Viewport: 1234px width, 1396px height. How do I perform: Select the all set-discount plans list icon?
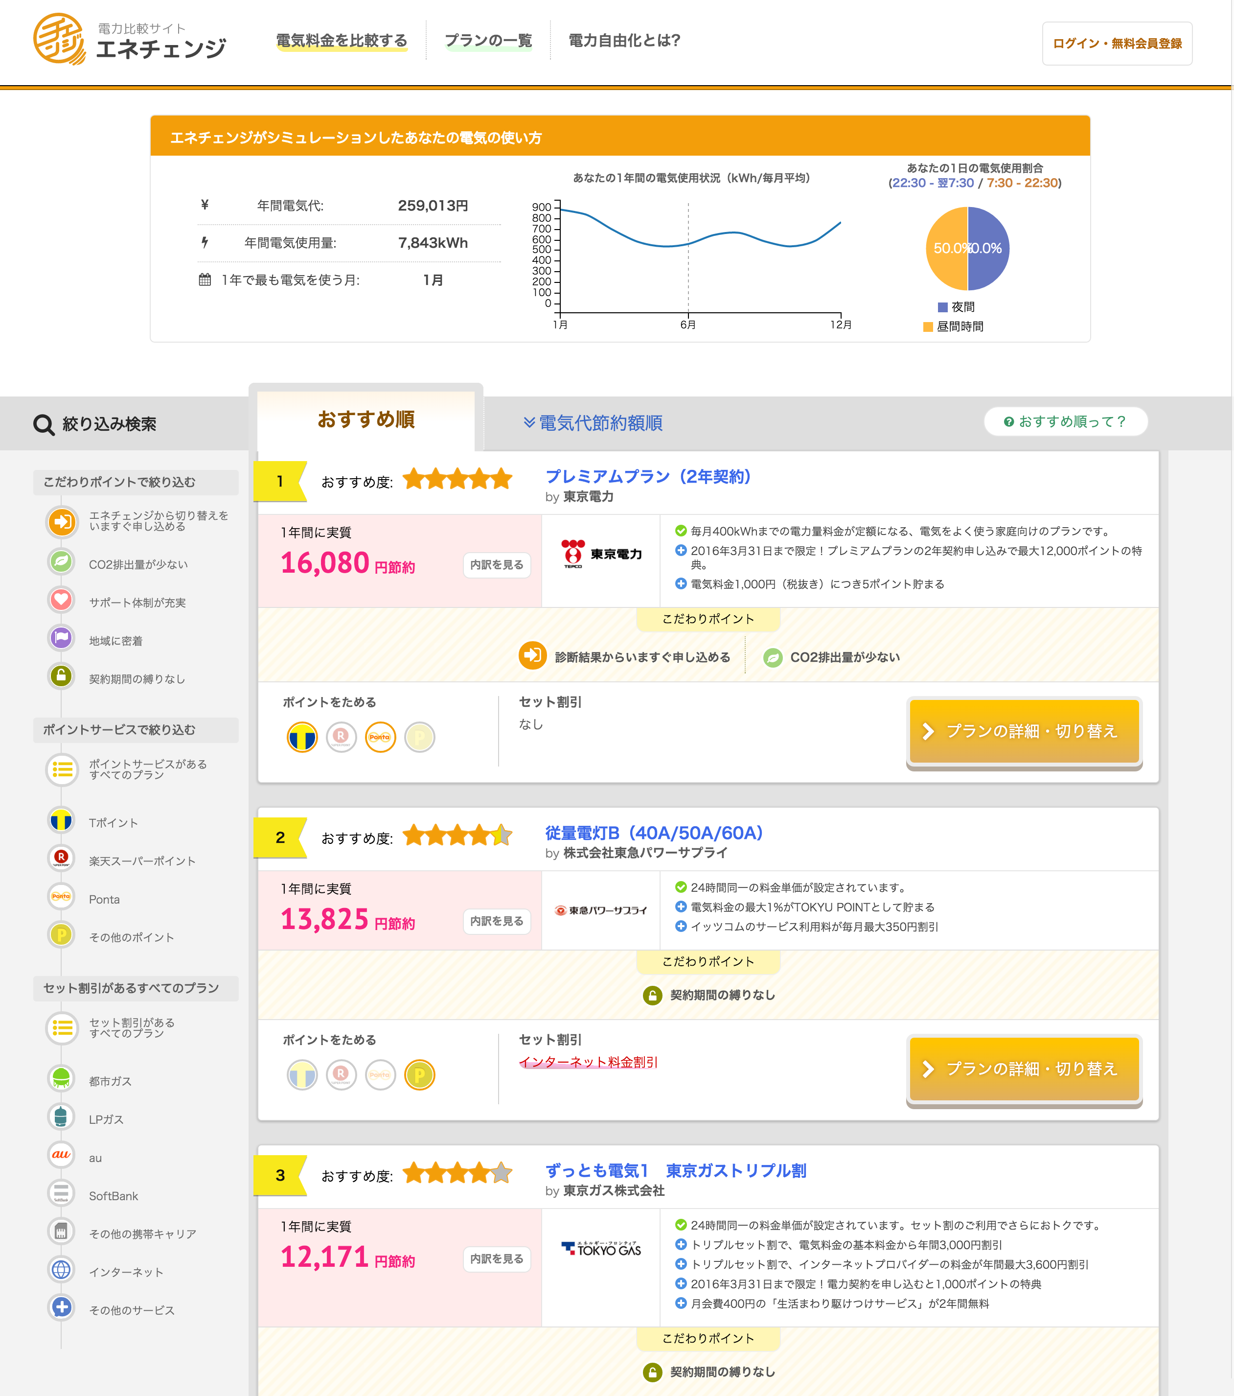tap(62, 1028)
